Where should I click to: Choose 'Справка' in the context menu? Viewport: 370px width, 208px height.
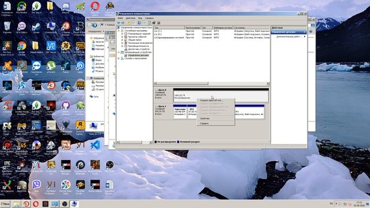[216, 123]
